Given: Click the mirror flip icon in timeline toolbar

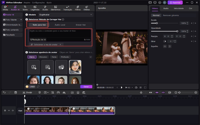Looking at the screenshot, I should click(64, 92).
